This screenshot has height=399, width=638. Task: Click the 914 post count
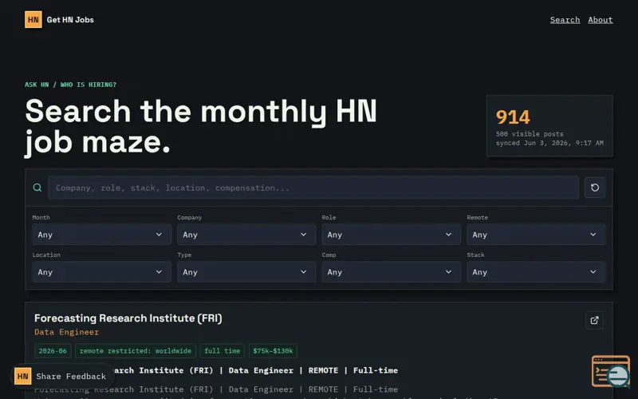513,117
